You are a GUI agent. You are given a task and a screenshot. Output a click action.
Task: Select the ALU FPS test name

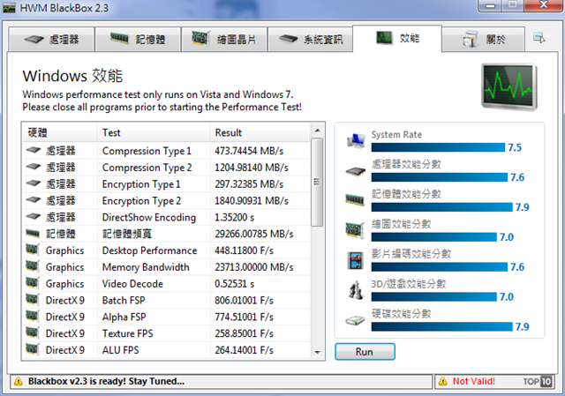click(x=120, y=350)
